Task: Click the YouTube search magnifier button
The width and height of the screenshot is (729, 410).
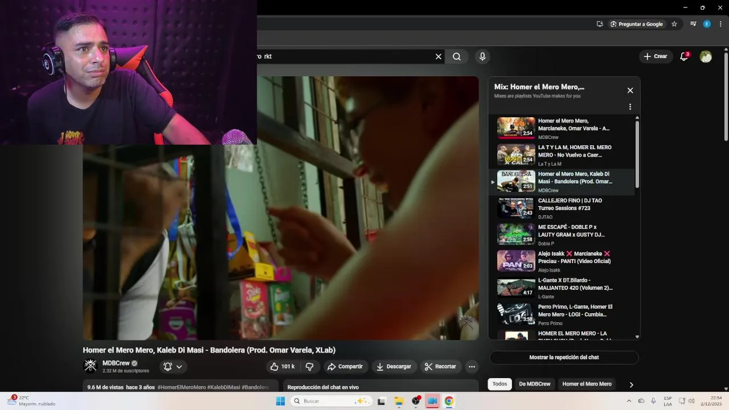Action: coord(457,56)
